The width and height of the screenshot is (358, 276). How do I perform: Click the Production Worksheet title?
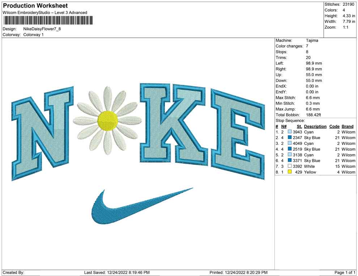(x=35, y=6)
